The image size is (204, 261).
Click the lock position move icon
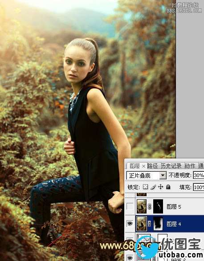(160, 187)
